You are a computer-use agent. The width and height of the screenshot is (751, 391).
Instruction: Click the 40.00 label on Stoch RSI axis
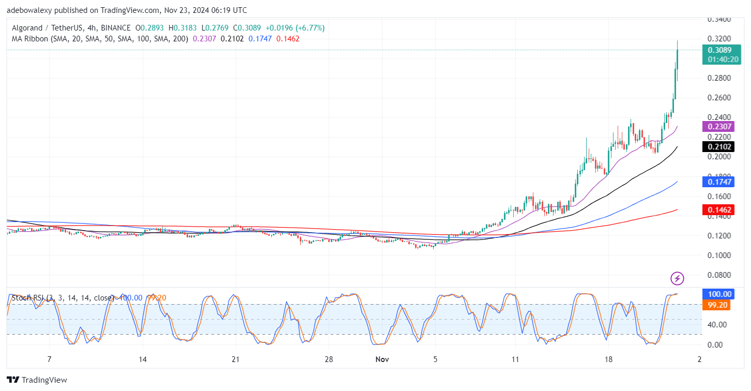tap(717, 325)
